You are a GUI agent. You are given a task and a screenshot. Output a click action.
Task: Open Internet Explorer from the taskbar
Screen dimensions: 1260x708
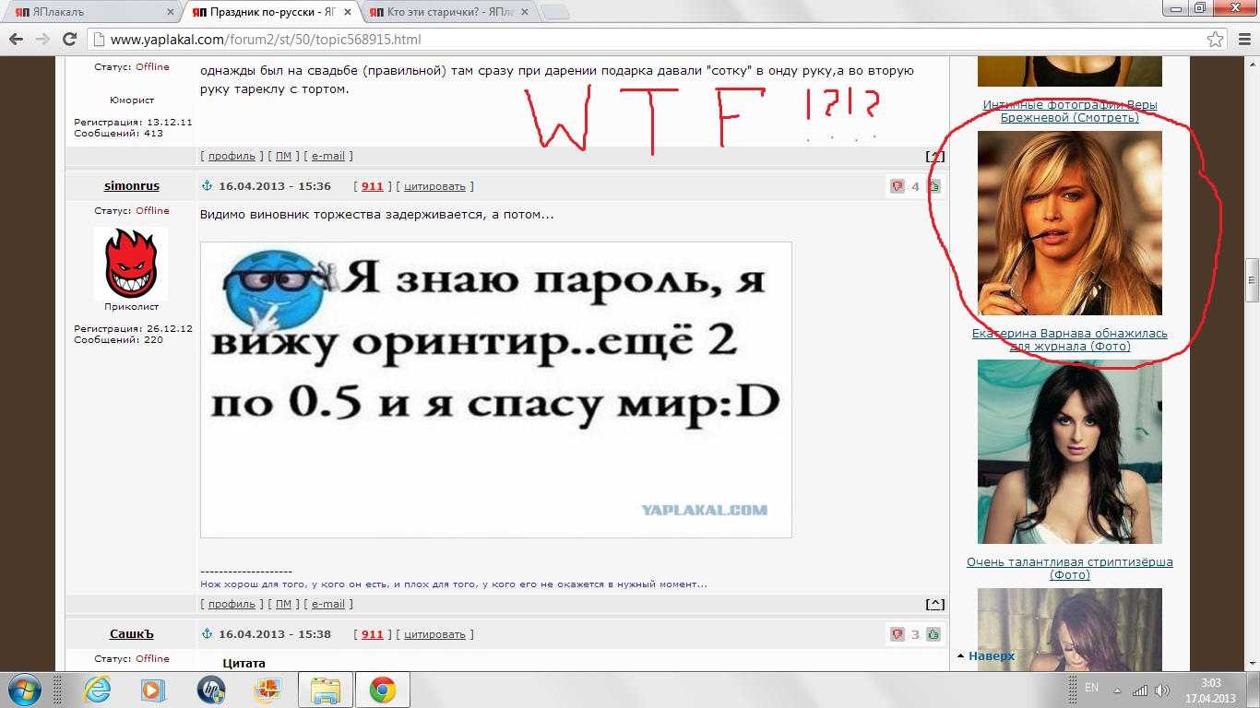[97, 690]
